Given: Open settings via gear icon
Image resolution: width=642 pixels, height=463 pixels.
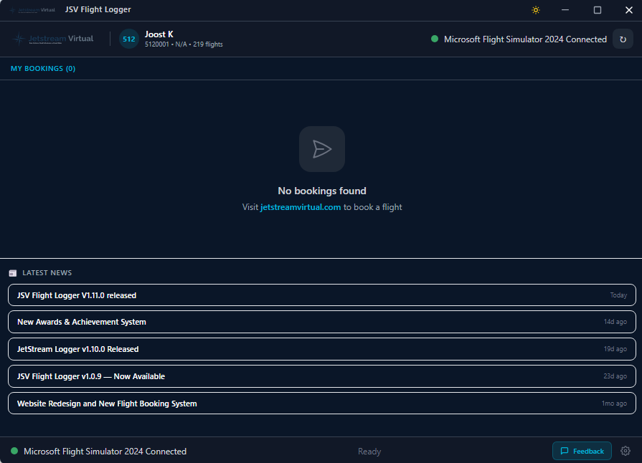Looking at the screenshot, I should click(x=626, y=451).
